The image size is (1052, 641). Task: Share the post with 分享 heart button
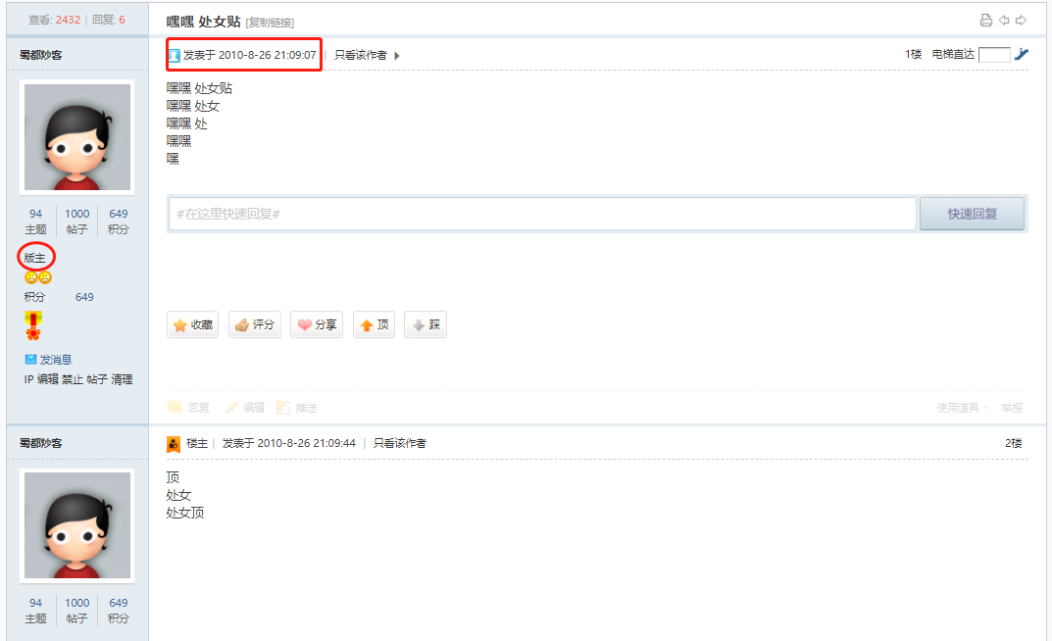point(317,324)
